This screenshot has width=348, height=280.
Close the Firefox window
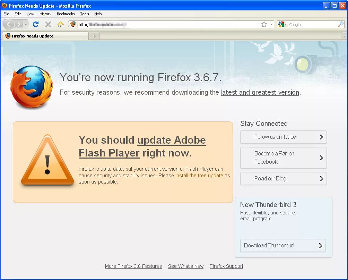342,6
